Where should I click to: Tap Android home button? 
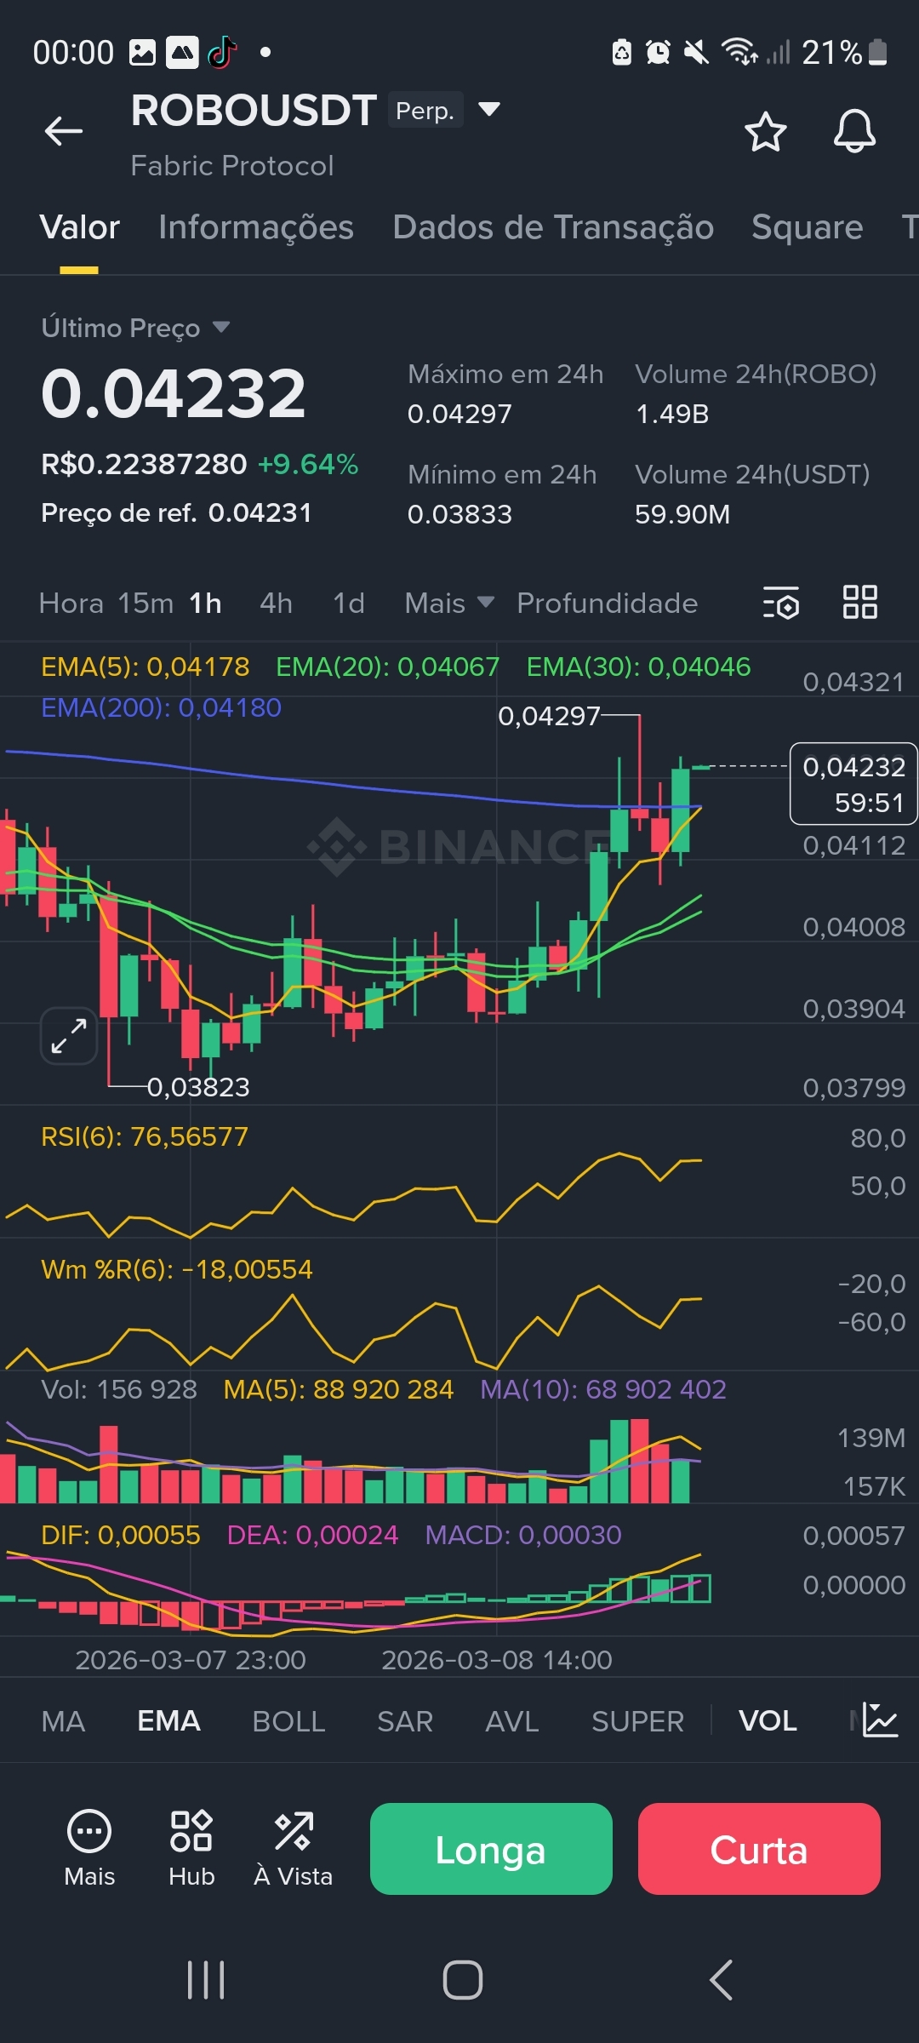(463, 1980)
